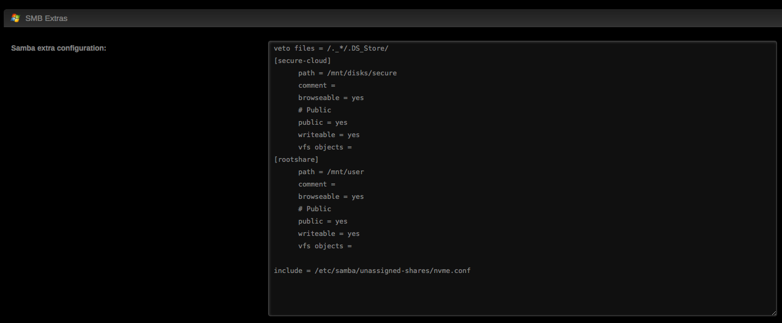
Task: Click browseable = yes under [rootshare]
Action: (331, 196)
